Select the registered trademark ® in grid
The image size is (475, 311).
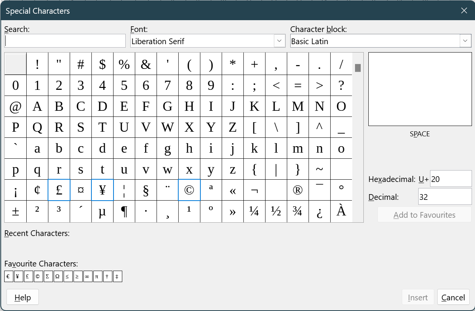coord(298,190)
